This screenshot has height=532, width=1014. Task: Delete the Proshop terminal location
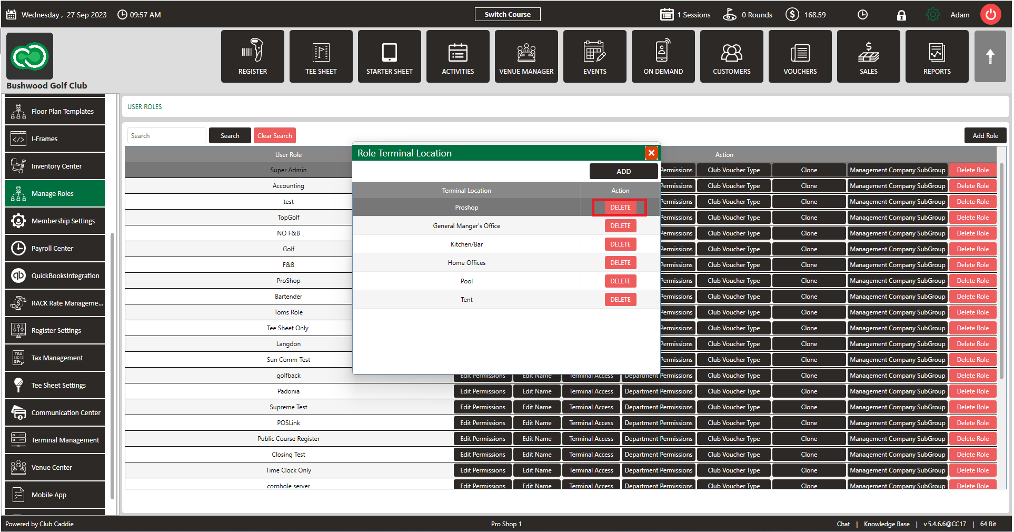point(620,208)
